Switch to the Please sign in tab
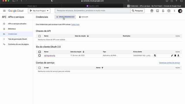Screen dimensions: 185x104 tap(31, 6)
